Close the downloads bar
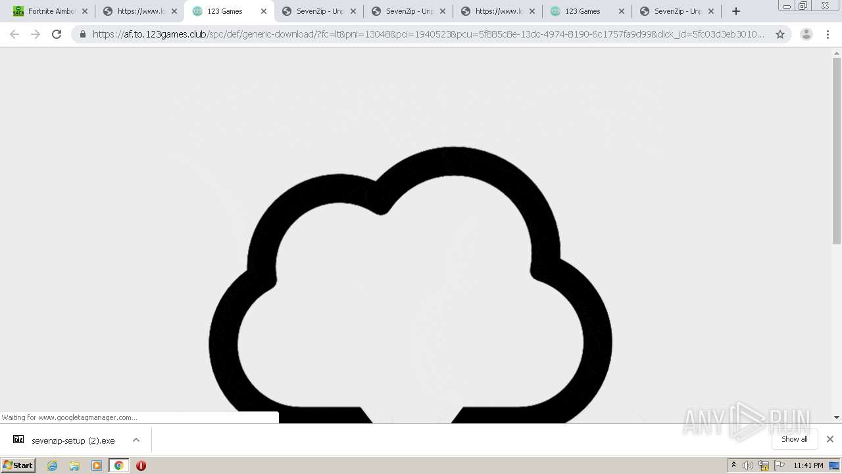 830,439
